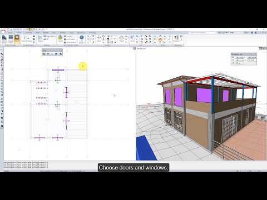Click first yellow icon in floating Jamb toolbar
This screenshot has height=200, width=267.
[x=44, y=54]
